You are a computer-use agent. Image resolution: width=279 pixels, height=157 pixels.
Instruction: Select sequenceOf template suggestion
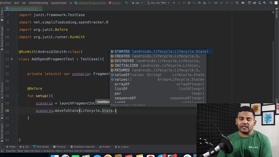pos(158,98)
